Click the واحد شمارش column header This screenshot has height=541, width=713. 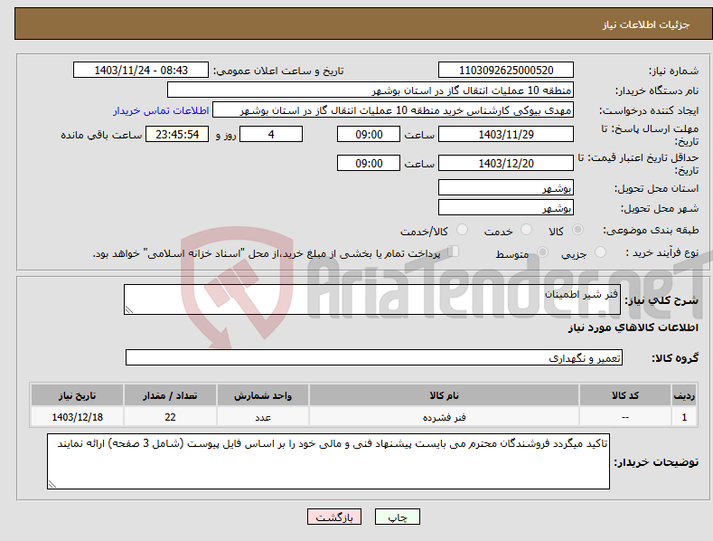tap(263, 395)
